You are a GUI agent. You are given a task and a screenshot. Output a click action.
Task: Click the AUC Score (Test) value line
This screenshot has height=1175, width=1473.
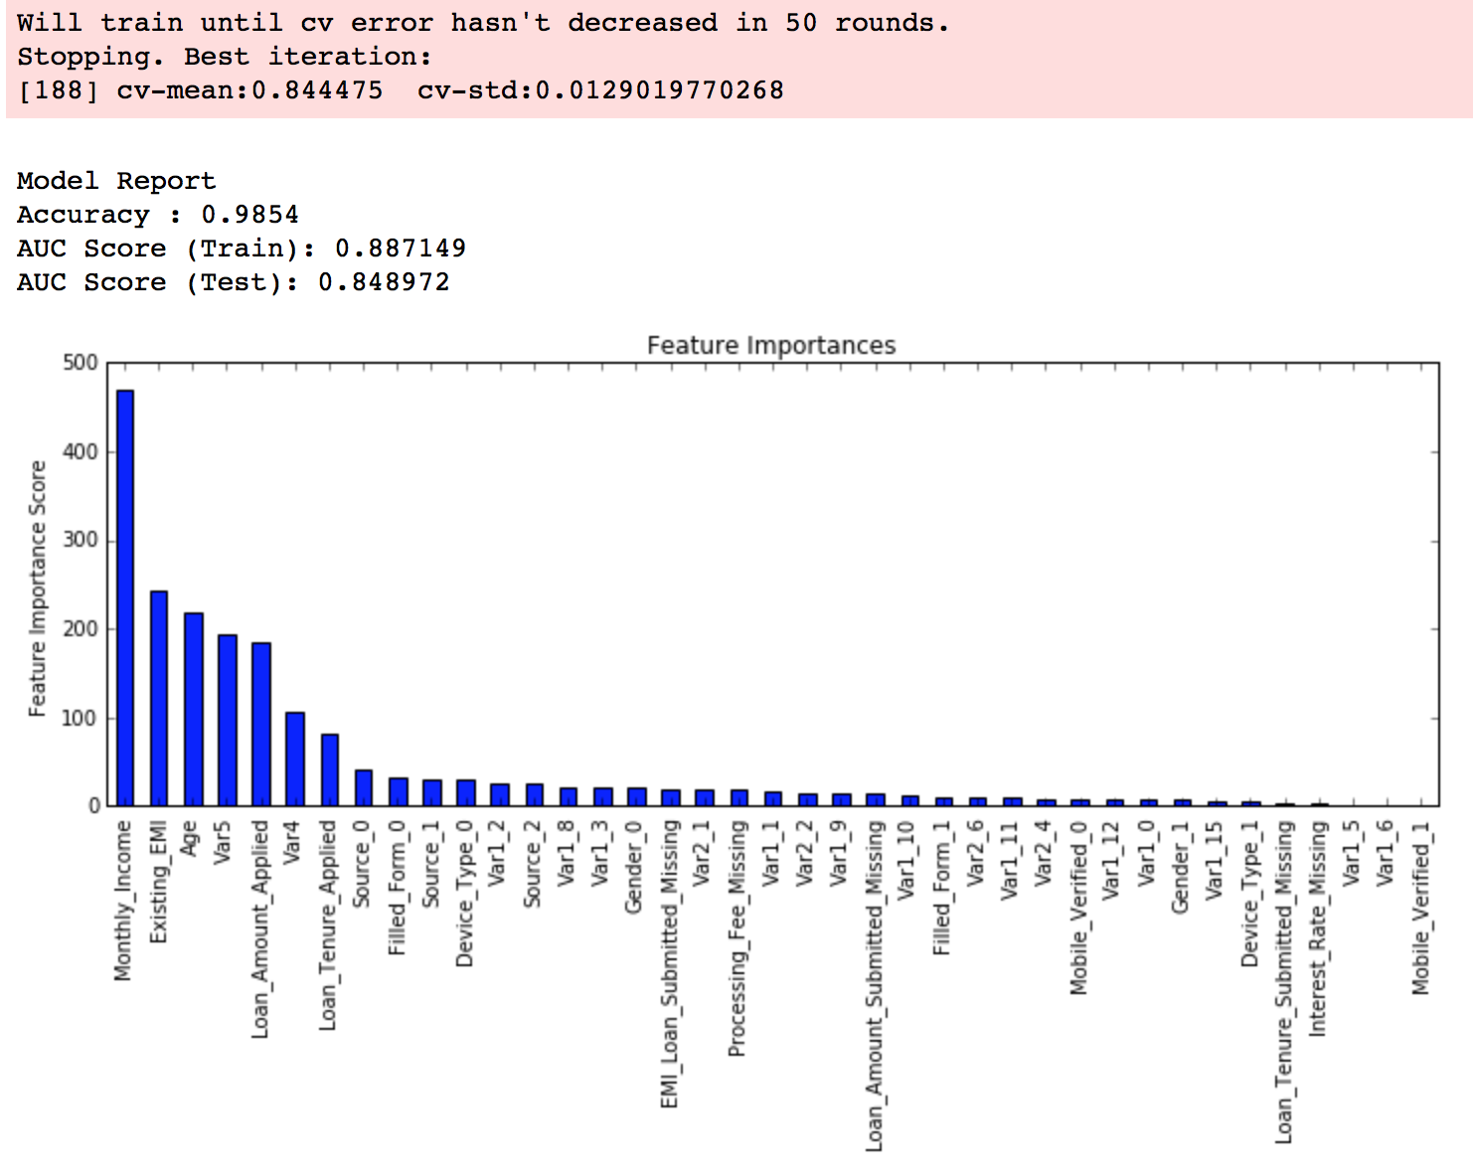(x=233, y=282)
